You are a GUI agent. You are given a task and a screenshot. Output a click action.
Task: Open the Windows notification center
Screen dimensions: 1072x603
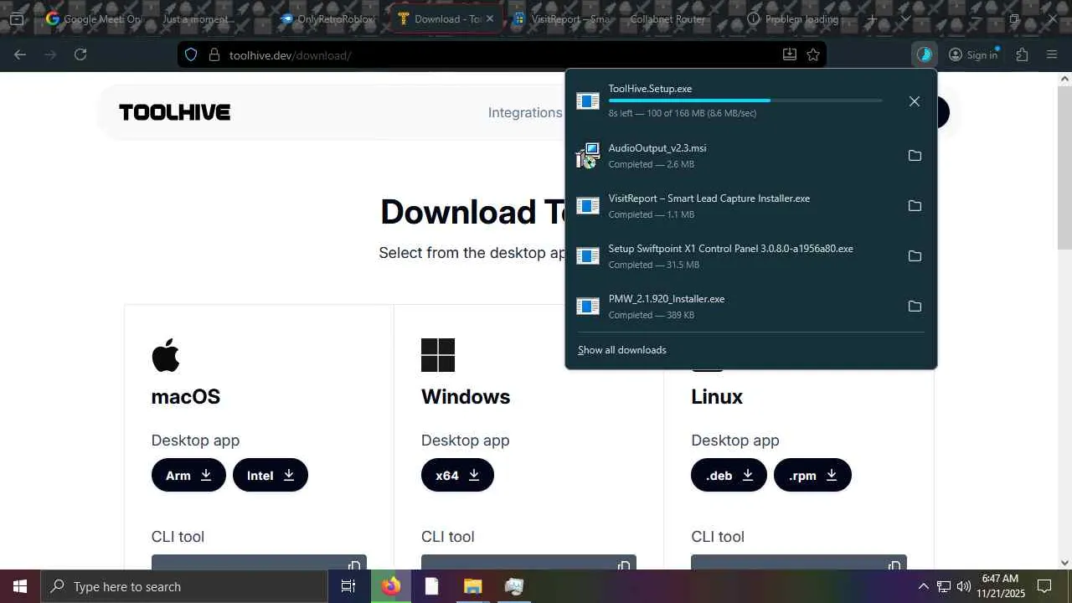(x=1044, y=586)
